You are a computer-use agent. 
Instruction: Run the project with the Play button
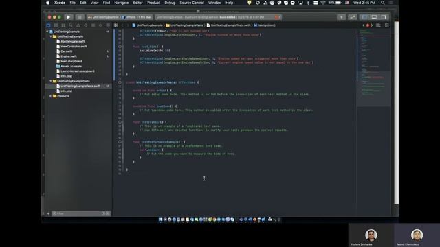point(69,17)
